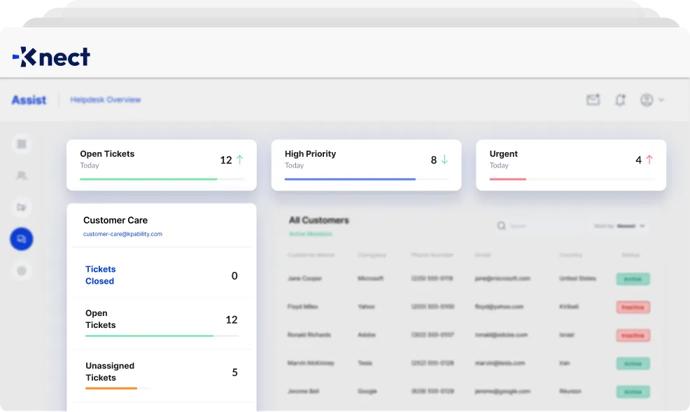This screenshot has height=412, width=690.
Task: Open the notifications bell icon
Action: (x=620, y=100)
